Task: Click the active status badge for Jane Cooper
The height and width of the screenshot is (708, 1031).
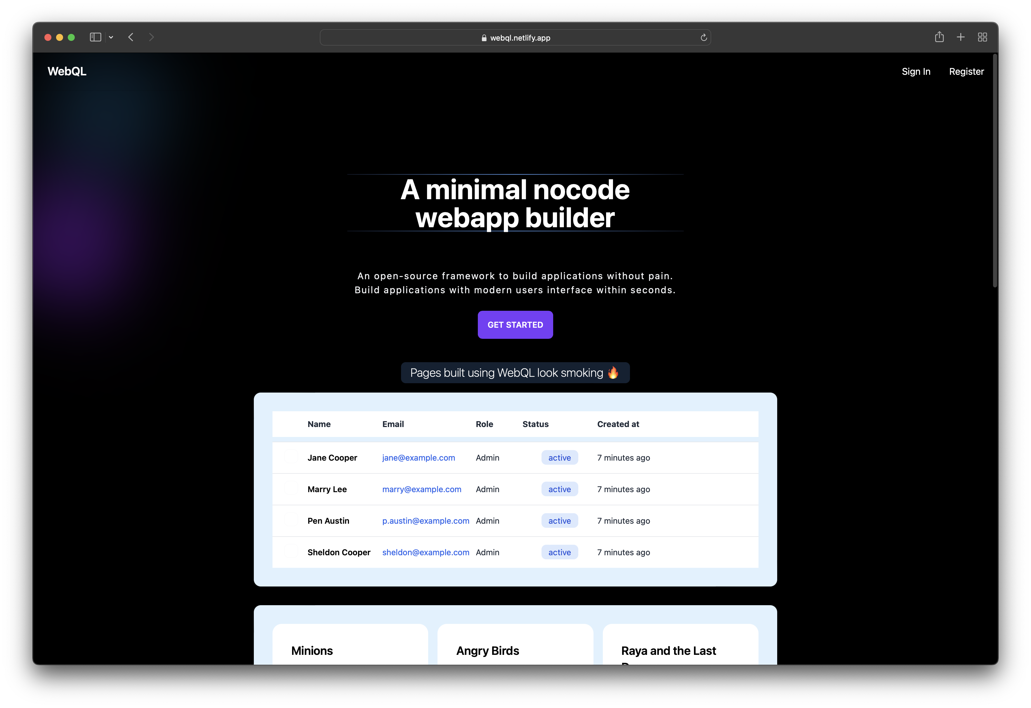Action: (559, 457)
